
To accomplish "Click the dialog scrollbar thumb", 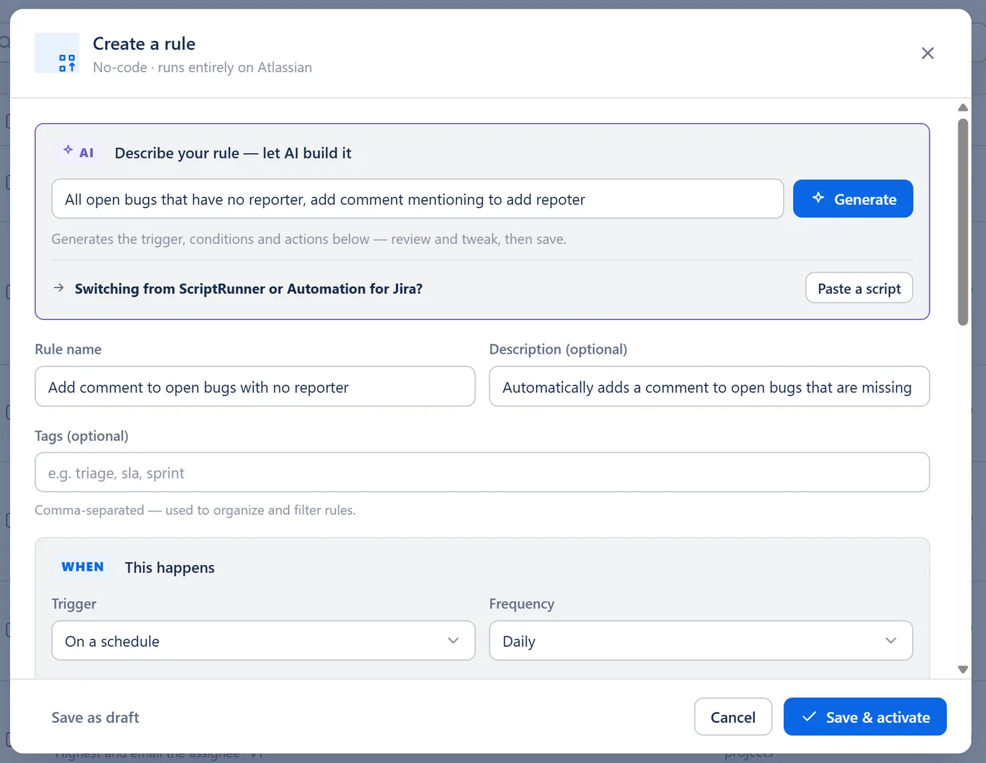I will click(x=963, y=222).
